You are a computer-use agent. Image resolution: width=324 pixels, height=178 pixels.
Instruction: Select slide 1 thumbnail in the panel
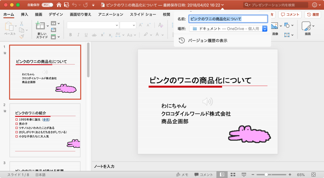[x=45, y=72]
